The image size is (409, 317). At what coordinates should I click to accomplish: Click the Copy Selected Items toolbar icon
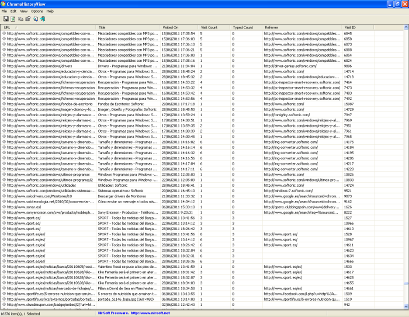click(20, 19)
